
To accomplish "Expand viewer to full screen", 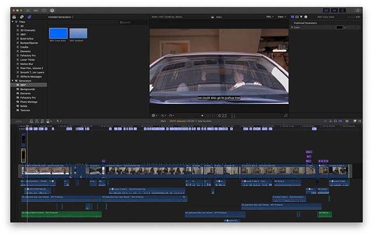I will pos(286,115).
